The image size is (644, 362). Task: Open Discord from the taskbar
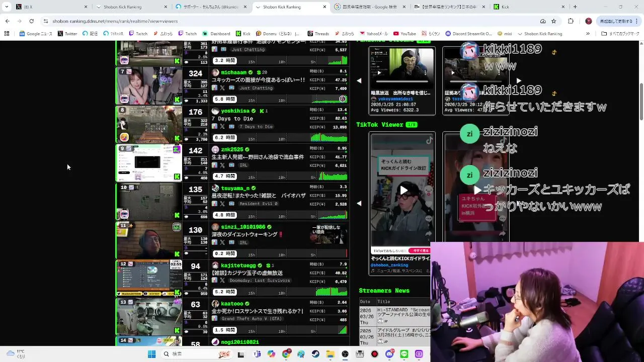(389, 354)
